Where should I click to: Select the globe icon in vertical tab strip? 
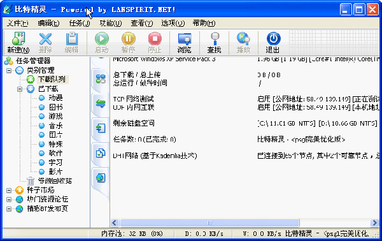pos(101,178)
